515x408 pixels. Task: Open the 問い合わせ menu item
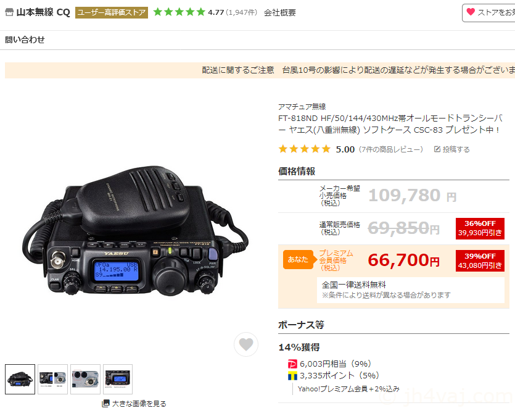25,40
